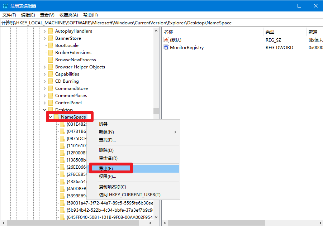
Task: Select the MonitorRegistry DWORD value icon
Action: pos(166,47)
